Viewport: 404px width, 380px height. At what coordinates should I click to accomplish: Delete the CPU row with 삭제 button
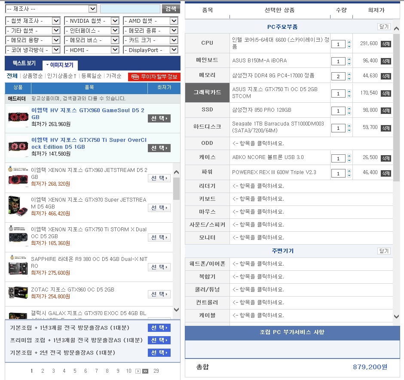point(386,44)
